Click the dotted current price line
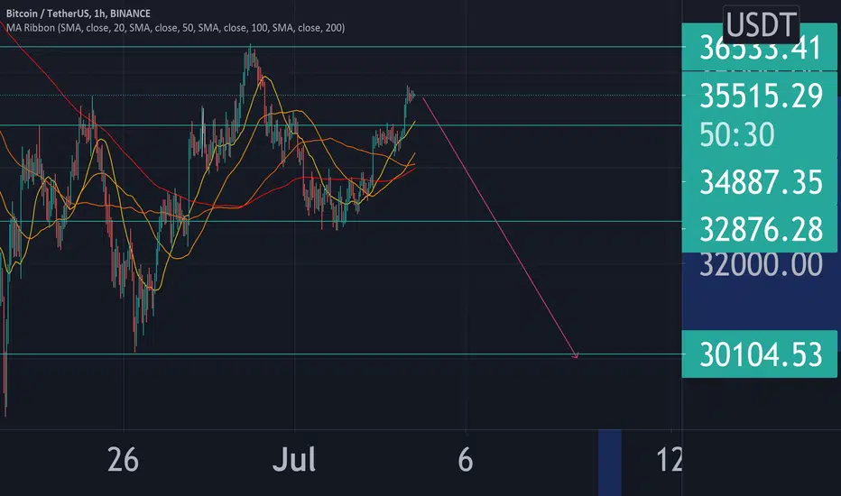Image resolution: width=841 pixels, height=496 pixels. (x=541, y=95)
